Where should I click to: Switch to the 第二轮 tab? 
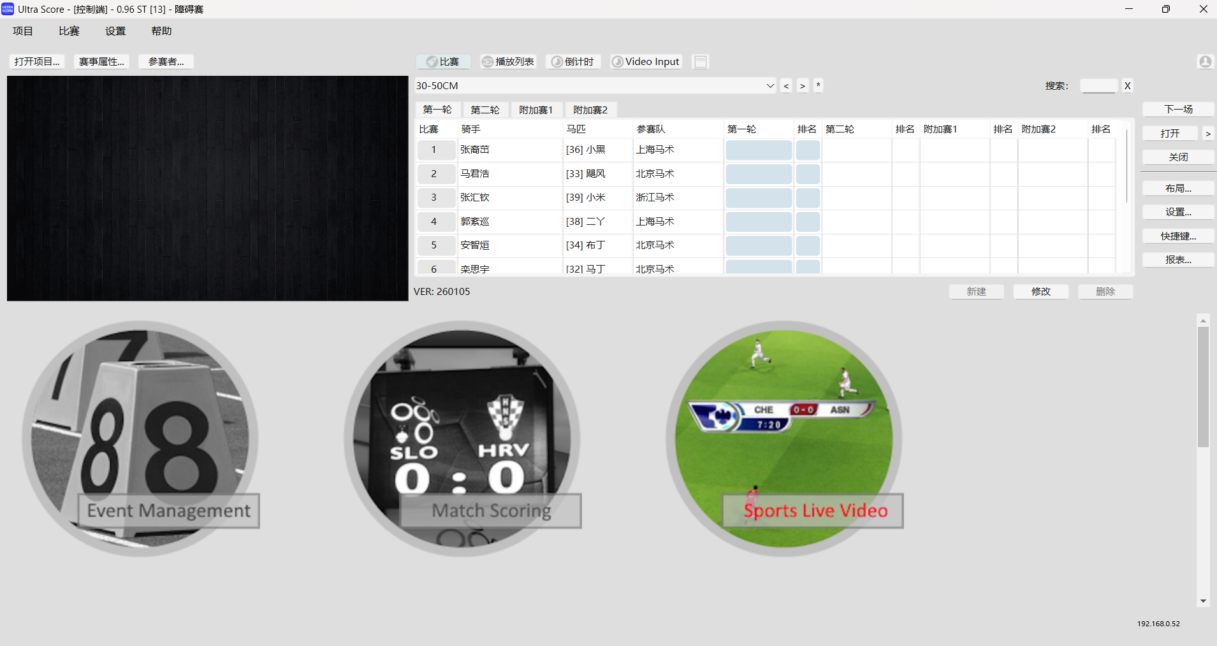click(x=485, y=110)
